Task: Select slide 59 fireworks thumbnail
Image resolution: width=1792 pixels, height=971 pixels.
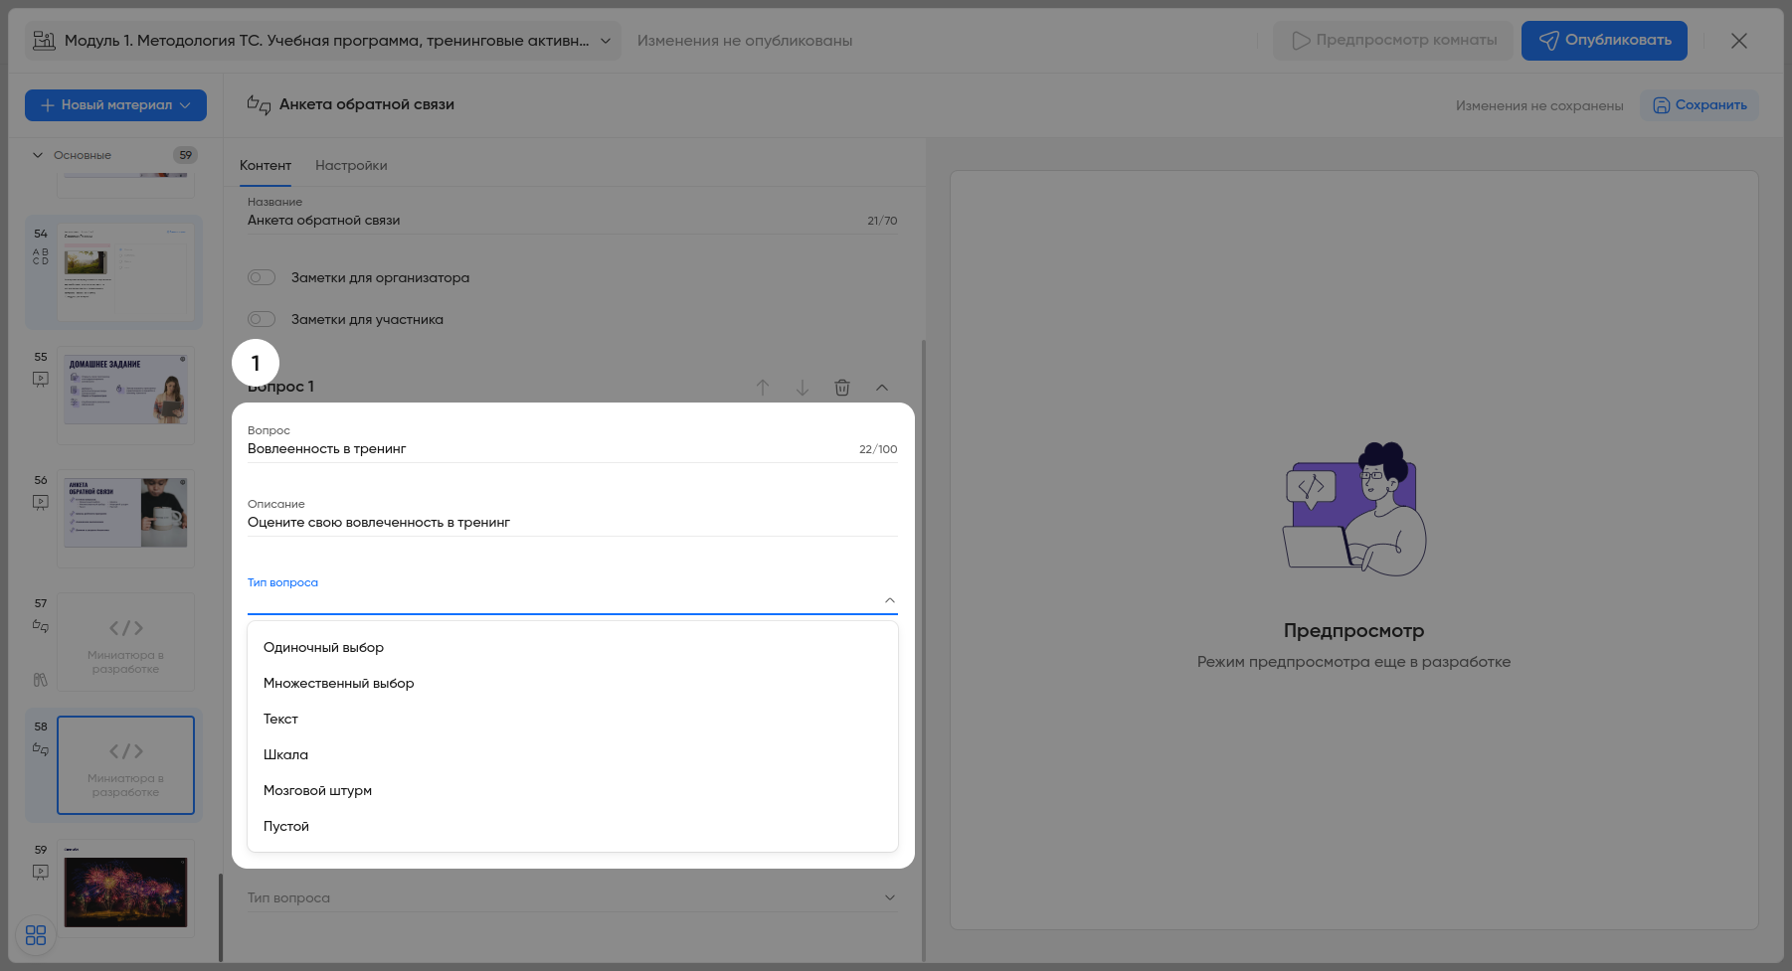Action: pos(125,891)
